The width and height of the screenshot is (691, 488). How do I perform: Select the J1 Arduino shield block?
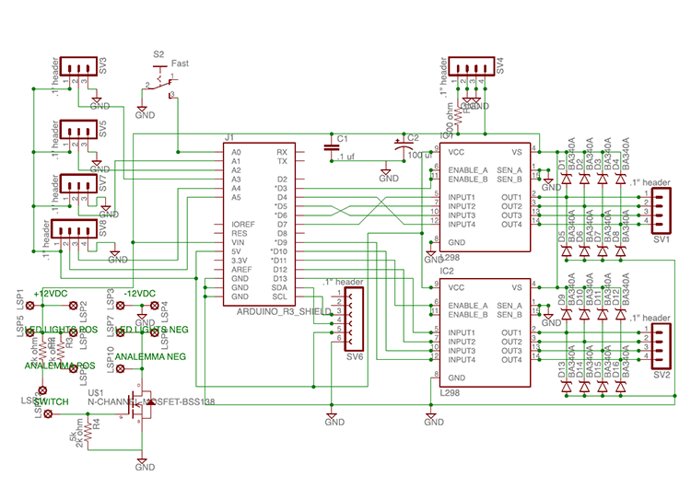click(x=259, y=224)
